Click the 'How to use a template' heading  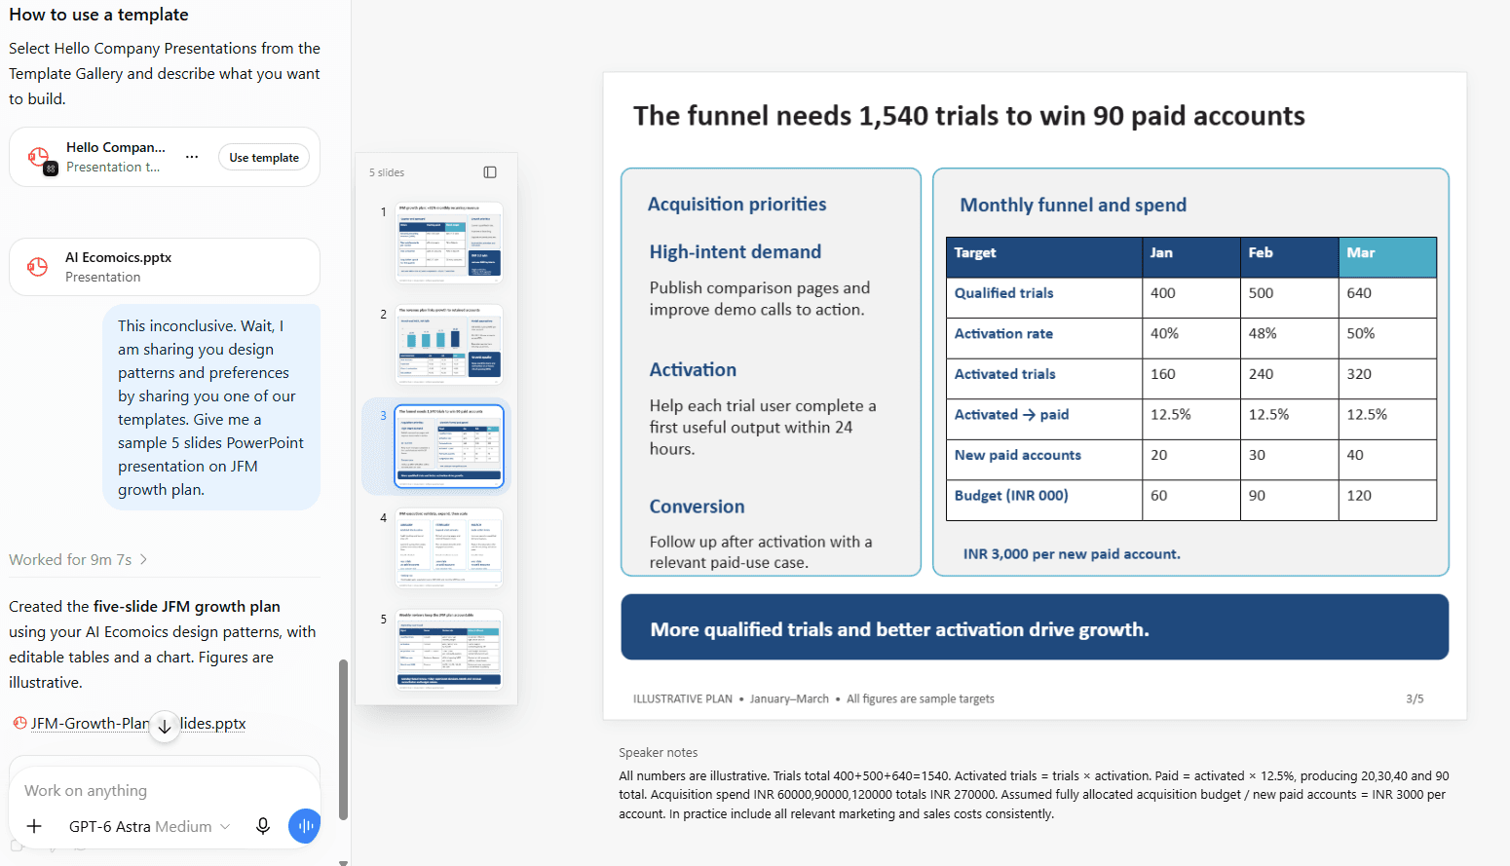[98, 15]
